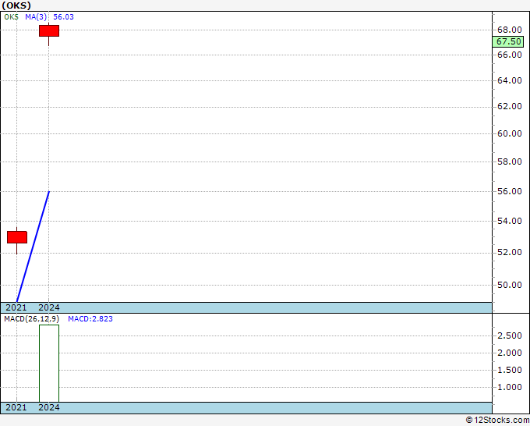Viewport: 530px width, 426px height.
Task: Click the 2021 label on price chart axis
Action: point(16,307)
